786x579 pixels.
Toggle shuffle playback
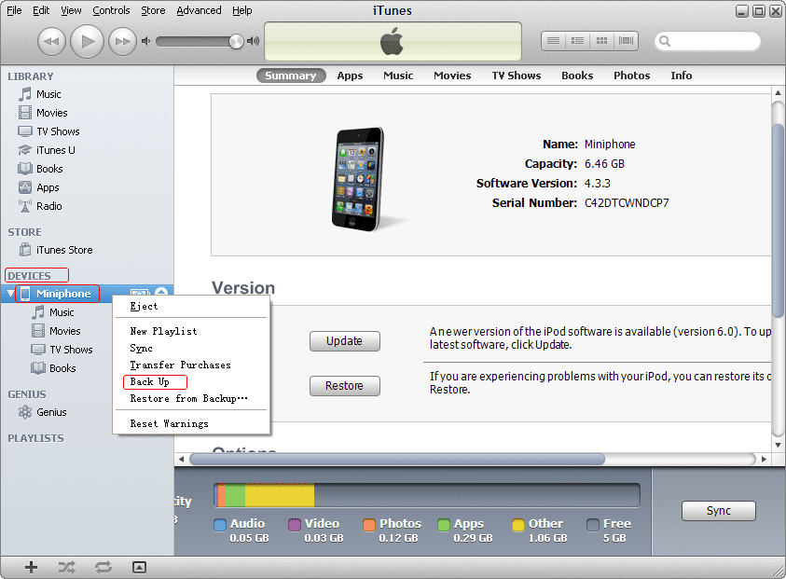coord(65,566)
